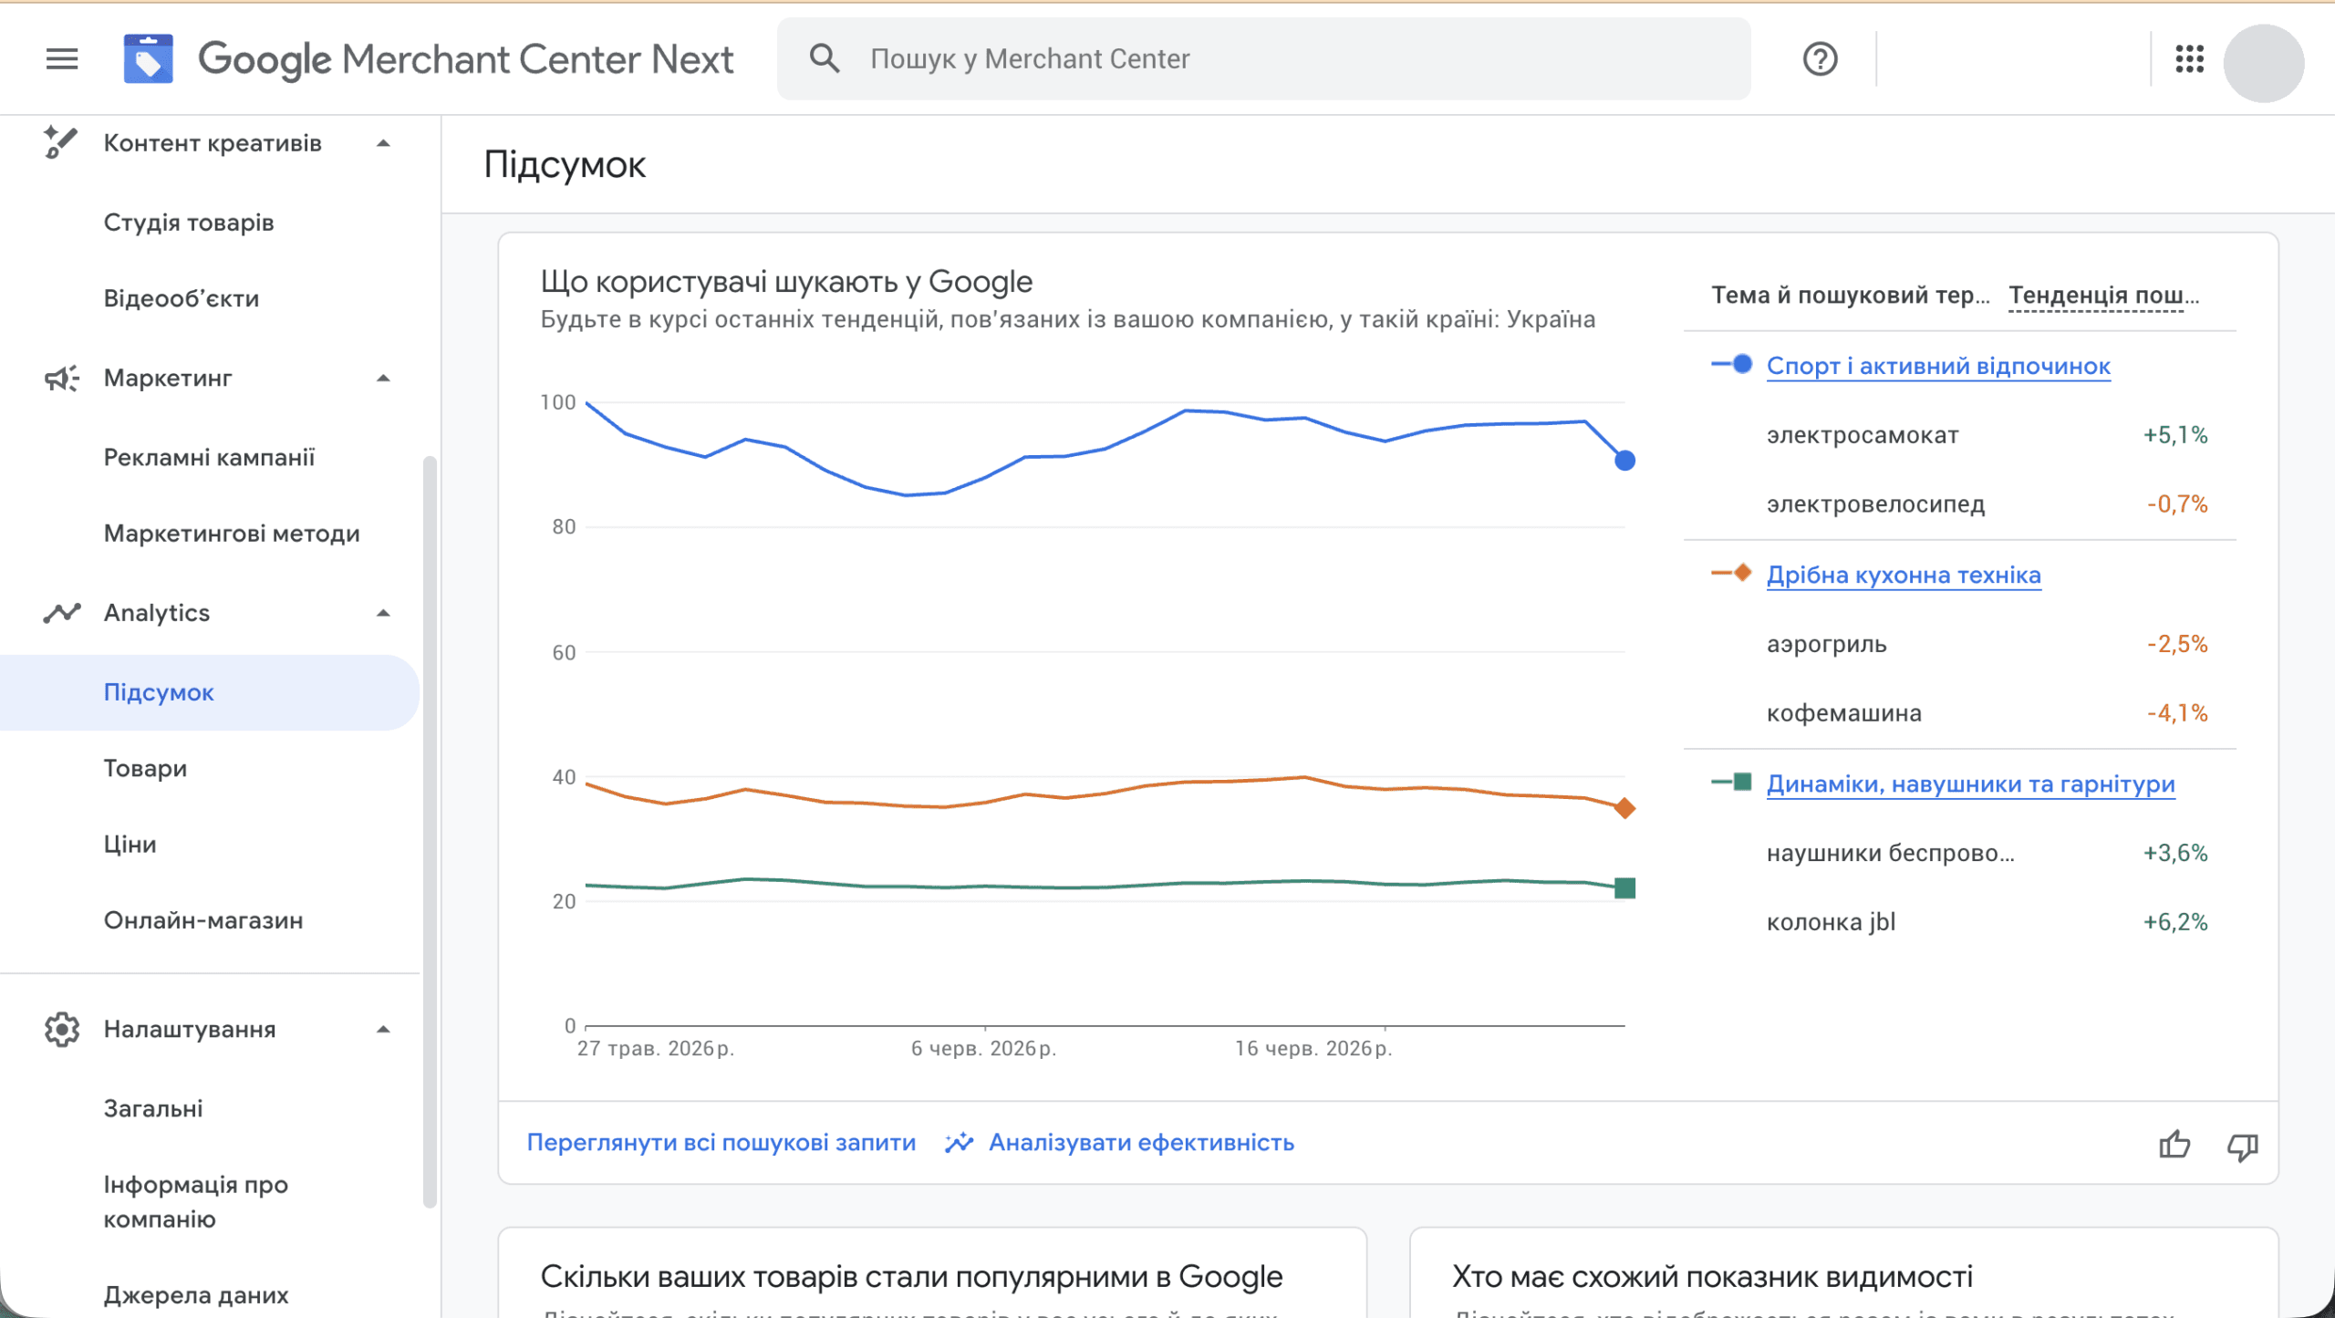The width and height of the screenshot is (2335, 1318).
Task: Click Хто має схожий показник видимості heading
Action: [x=1712, y=1277]
